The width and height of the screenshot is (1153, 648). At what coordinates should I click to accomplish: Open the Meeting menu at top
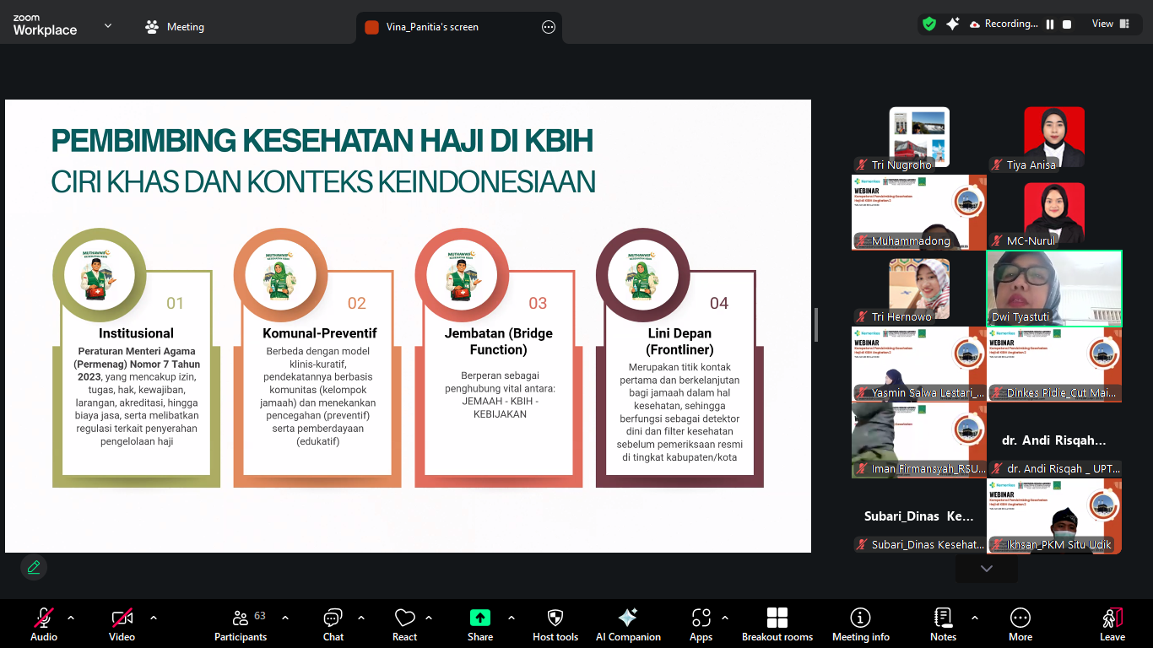pyautogui.click(x=175, y=27)
